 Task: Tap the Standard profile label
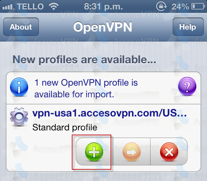coord(65,127)
